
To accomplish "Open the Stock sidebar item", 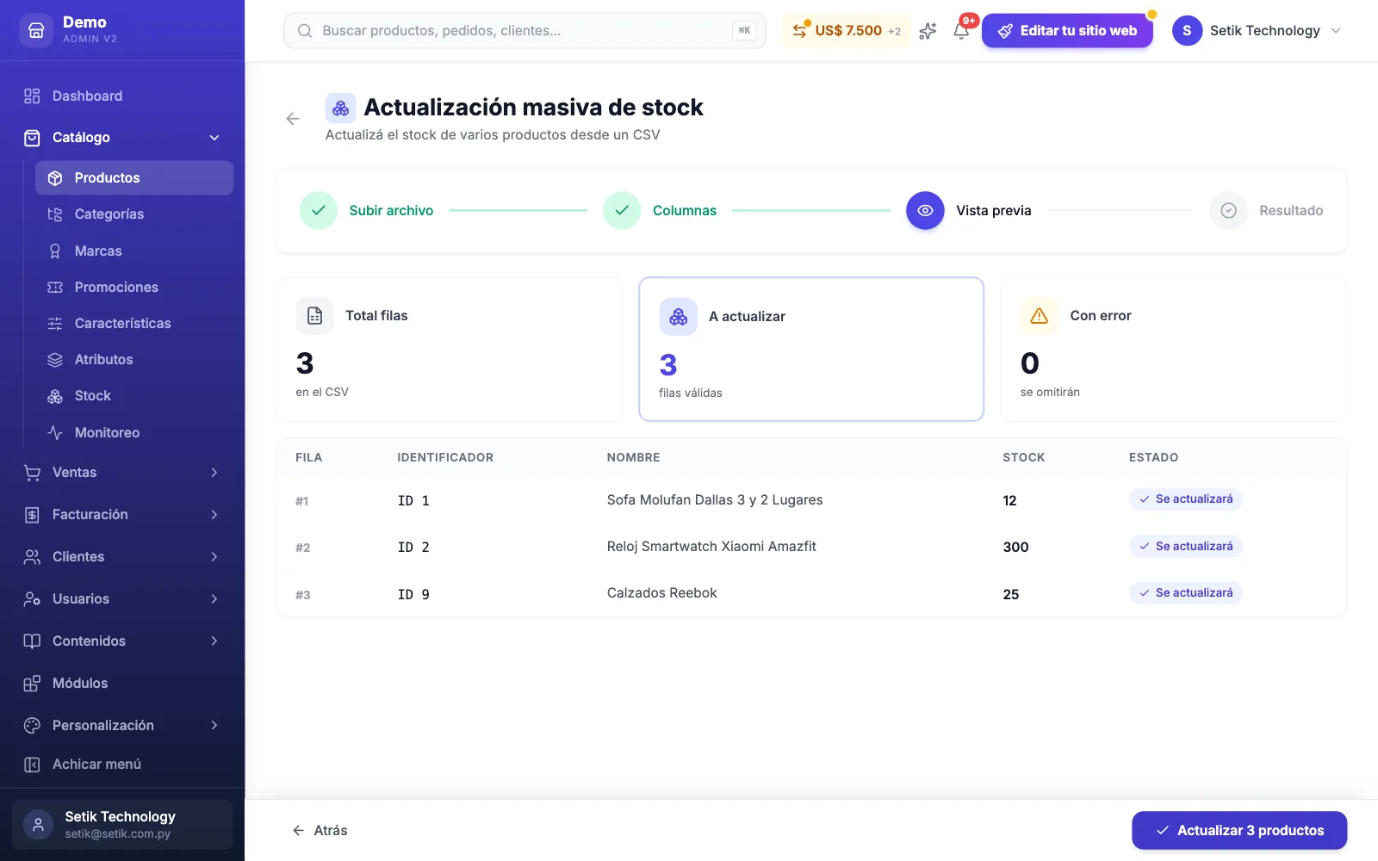I will tap(134, 396).
